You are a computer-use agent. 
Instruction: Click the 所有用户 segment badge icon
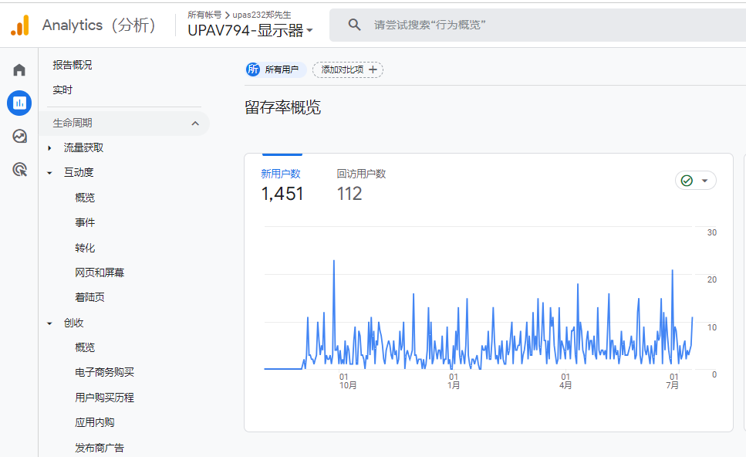click(x=253, y=70)
